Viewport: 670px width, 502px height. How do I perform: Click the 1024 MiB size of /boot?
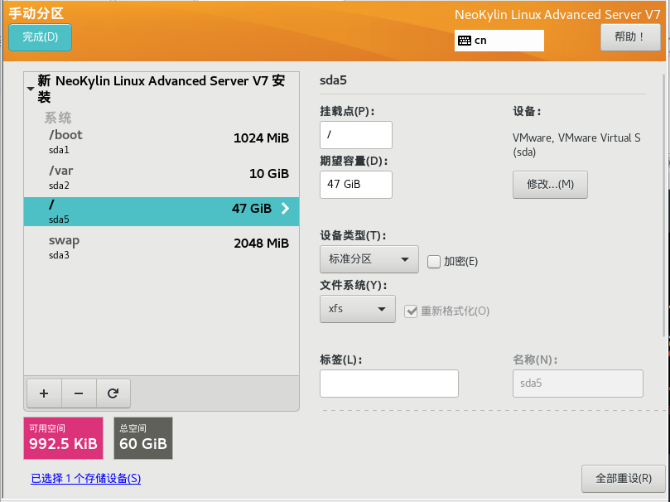click(261, 138)
